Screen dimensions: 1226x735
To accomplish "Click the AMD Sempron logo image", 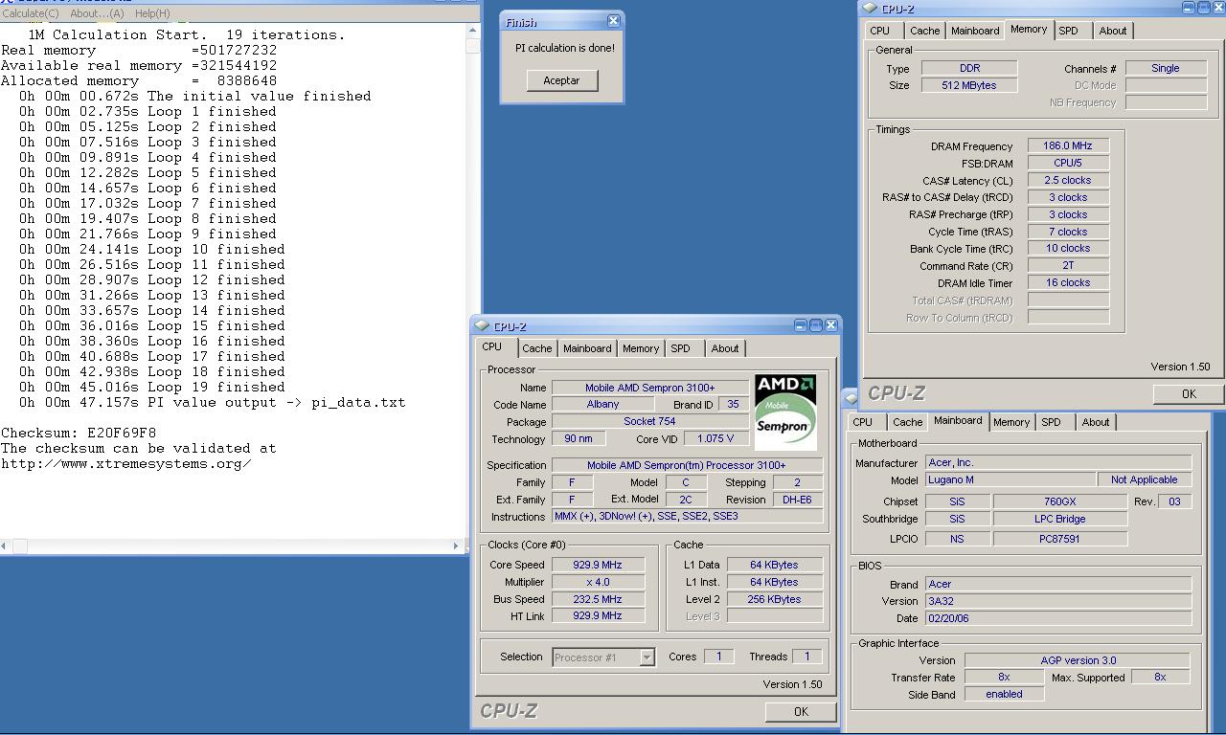I will click(x=785, y=412).
